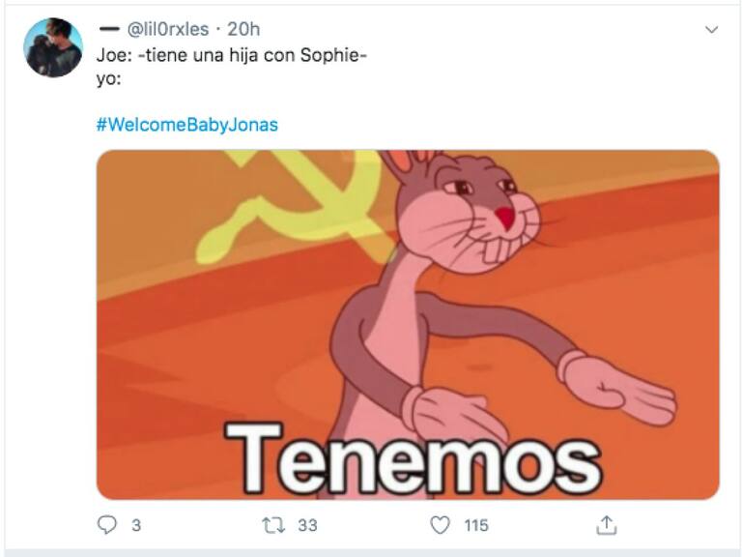The height and width of the screenshot is (557, 742).
Task: Like the tweet with the heart icon
Action: pos(440,525)
